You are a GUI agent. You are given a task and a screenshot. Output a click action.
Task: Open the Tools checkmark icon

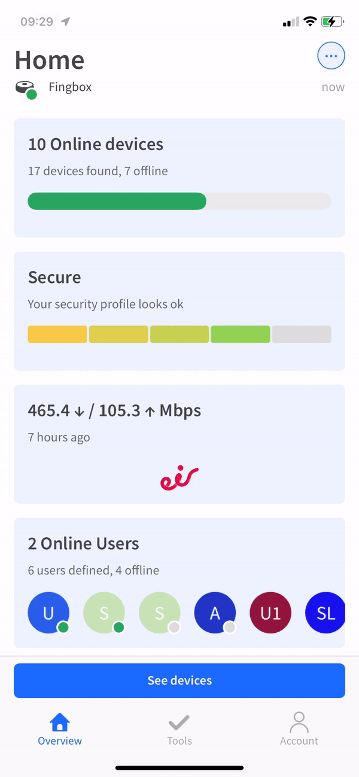179,722
